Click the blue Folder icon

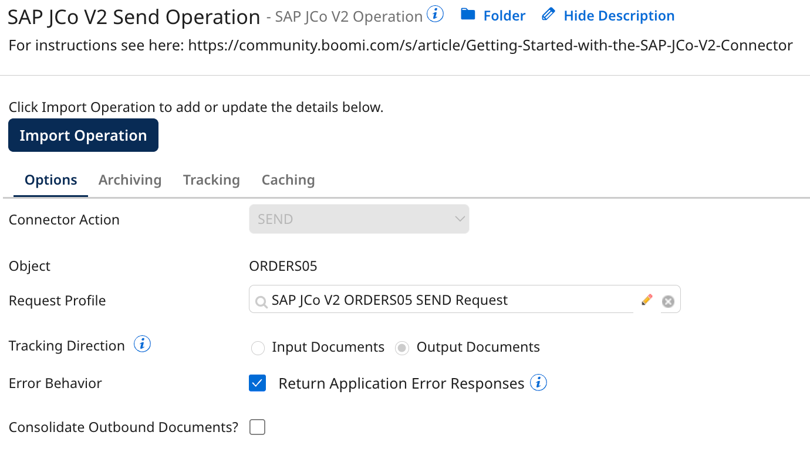pyautogui.click(x=467, y=15)
